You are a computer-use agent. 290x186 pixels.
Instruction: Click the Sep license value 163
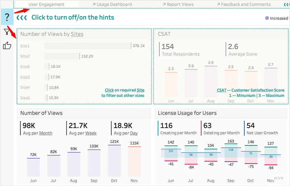tap(231, 141)
